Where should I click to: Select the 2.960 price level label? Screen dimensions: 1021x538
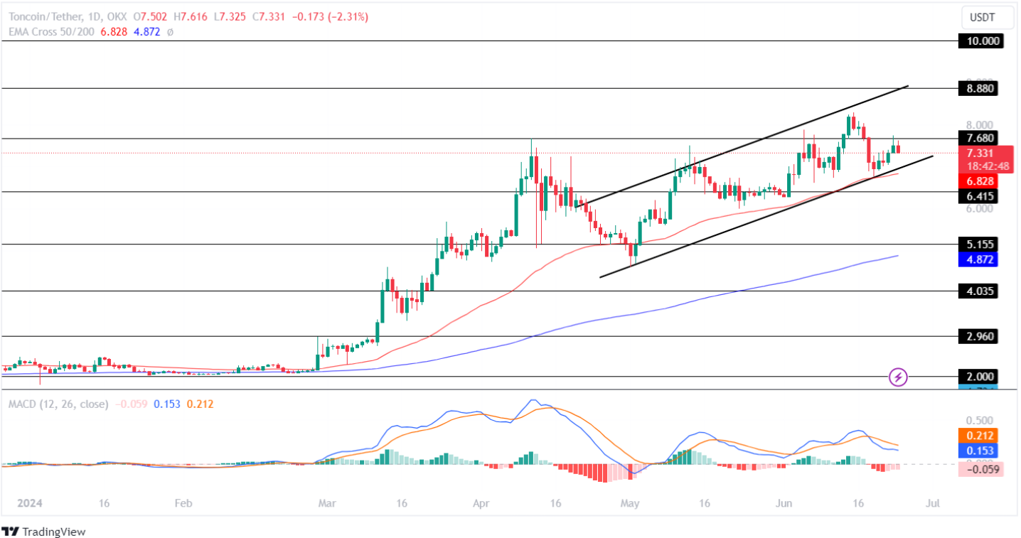(x=977, y=336)
